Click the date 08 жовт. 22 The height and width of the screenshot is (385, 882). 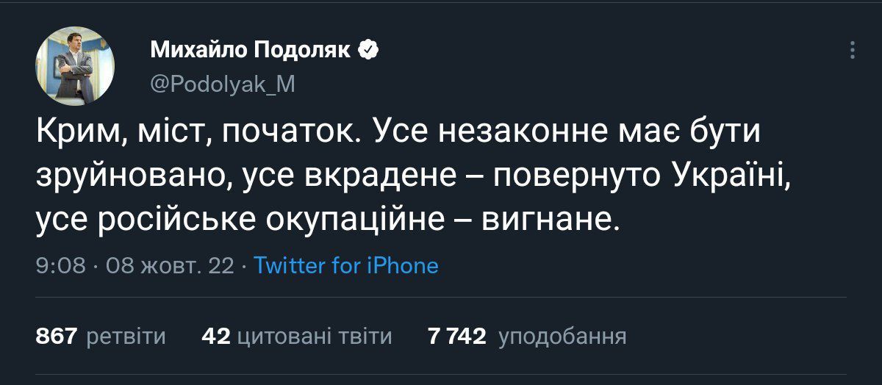click(170, 265)
